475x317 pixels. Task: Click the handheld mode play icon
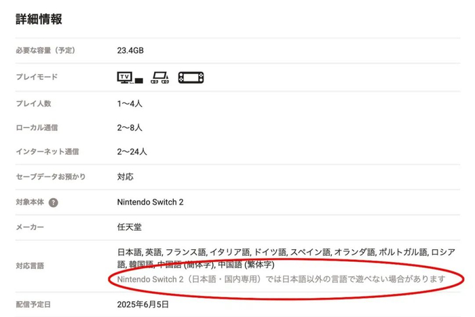point(191,77)
